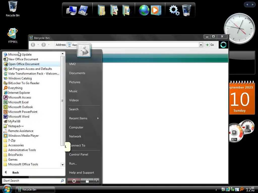This screenshot has width=258, height=193.
Task: Click the programs list scrollbar thumb
Action: [x=62, y=101]
